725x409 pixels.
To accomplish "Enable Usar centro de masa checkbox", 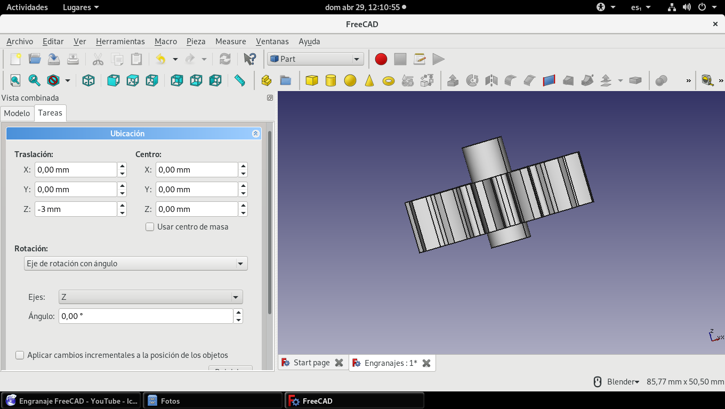I will [150, 227].
